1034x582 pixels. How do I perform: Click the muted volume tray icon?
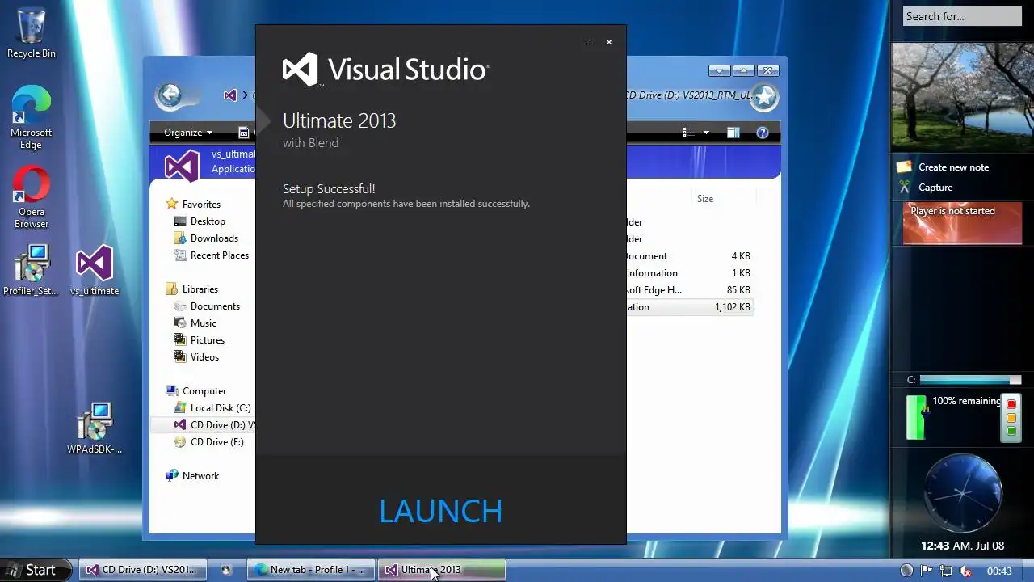coord(965,571)
